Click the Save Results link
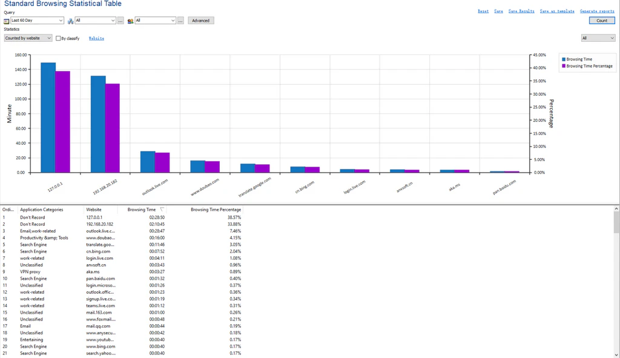The width and height of the screenshot is (620, 358). tap(521, 11)
